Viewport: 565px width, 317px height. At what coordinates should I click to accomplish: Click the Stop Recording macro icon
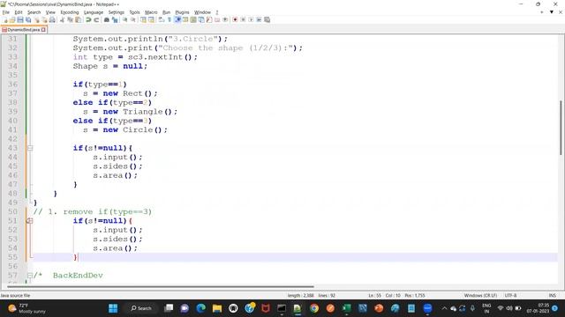coord(243,19)
